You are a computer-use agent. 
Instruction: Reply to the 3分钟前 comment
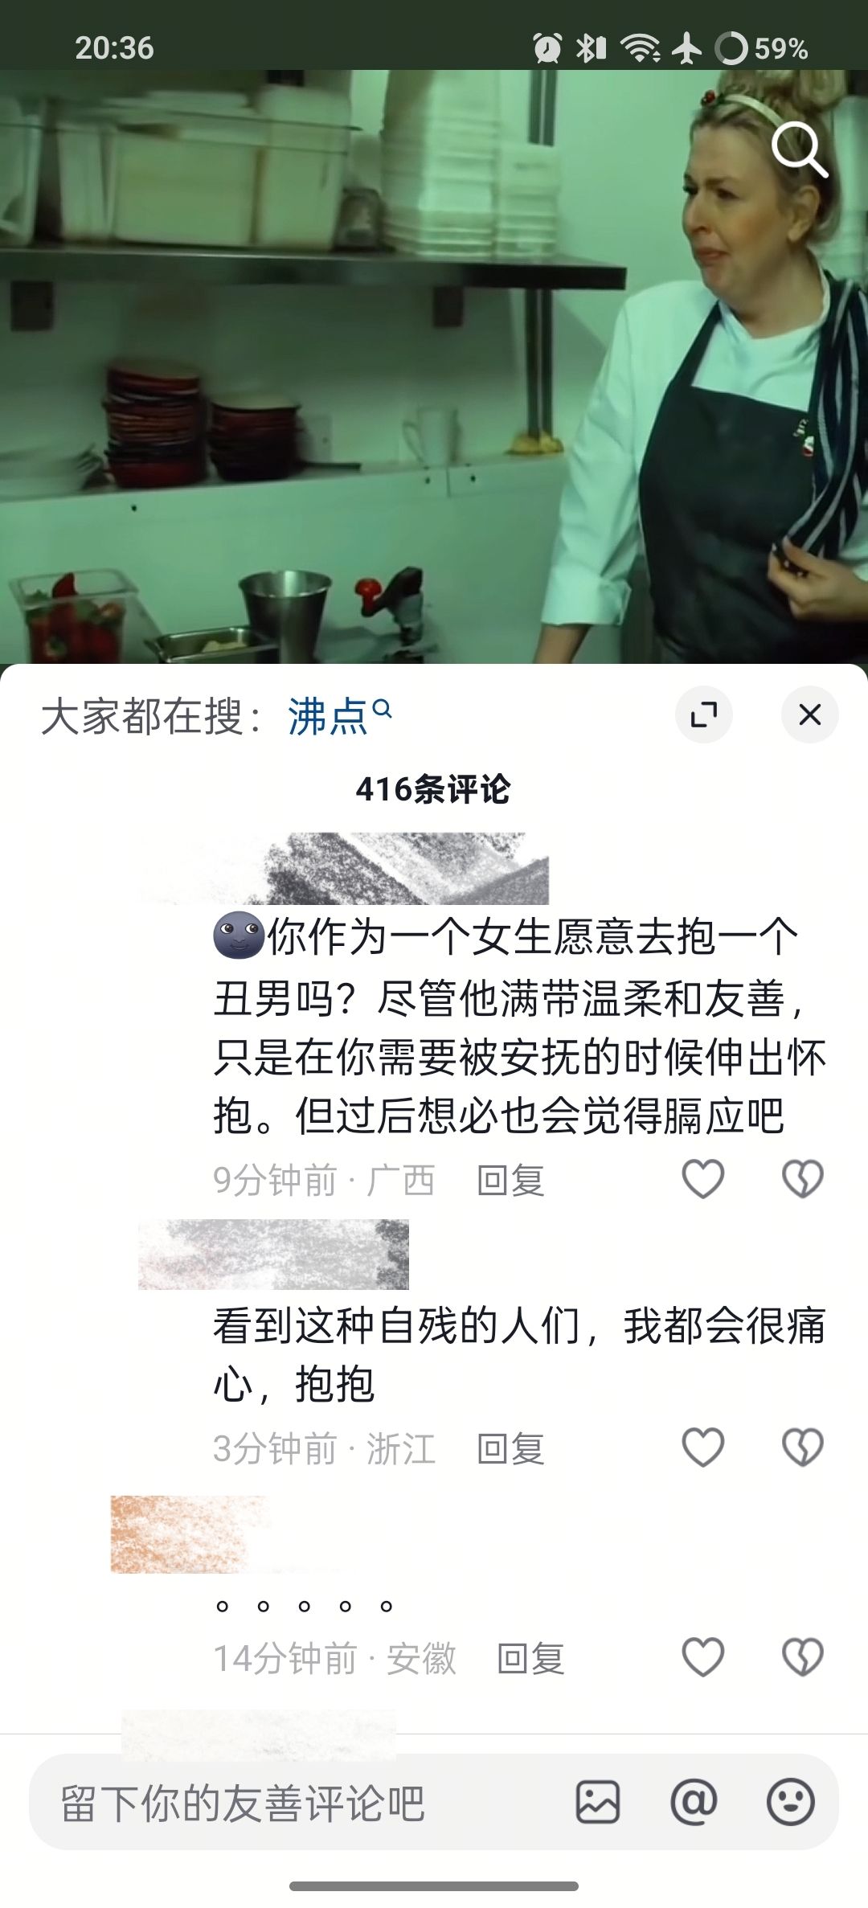510,1448
